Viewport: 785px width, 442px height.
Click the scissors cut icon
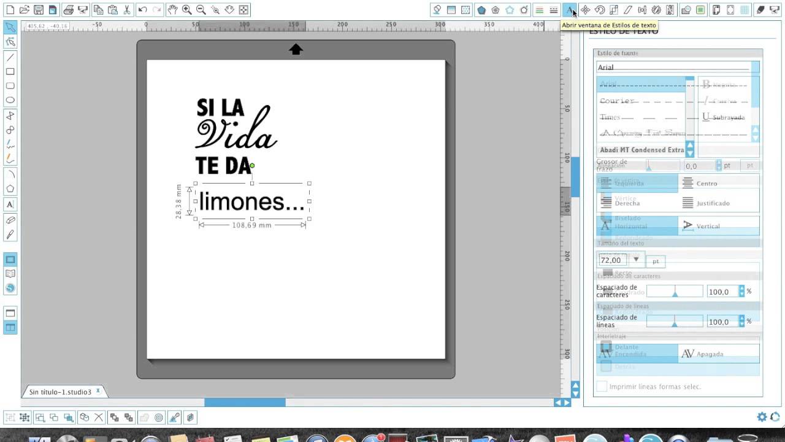[127, 10]
